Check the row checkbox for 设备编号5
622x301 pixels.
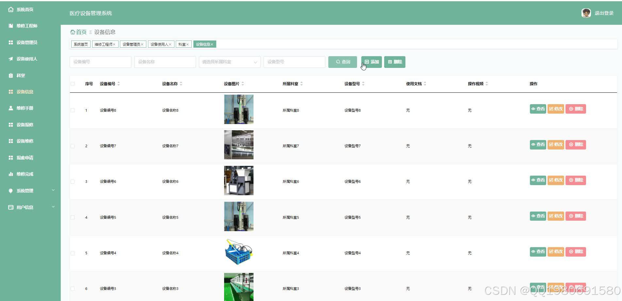point(73,217)
